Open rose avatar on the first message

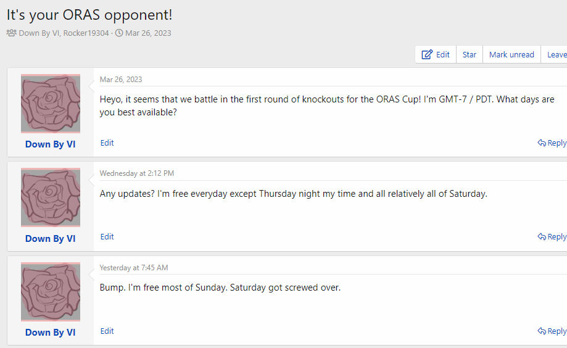click(x=51, y=104)
